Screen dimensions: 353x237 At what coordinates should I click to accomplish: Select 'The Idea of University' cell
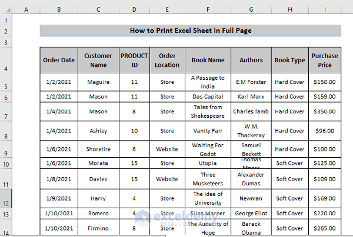[208, 198]
